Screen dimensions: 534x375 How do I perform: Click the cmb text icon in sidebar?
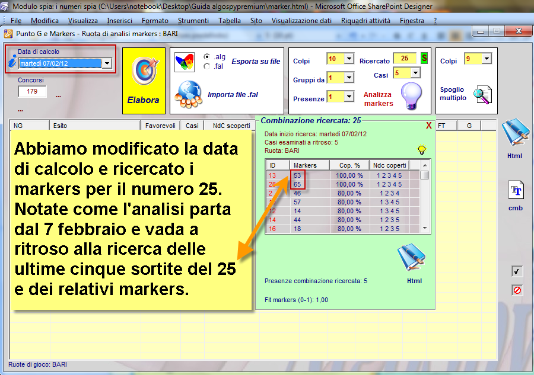coord(516,190)
